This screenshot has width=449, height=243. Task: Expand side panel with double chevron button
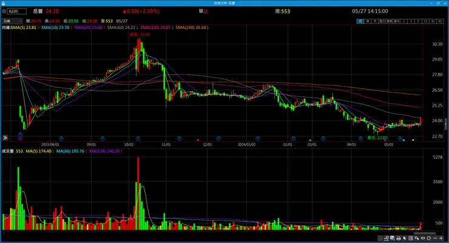[5, 138]
